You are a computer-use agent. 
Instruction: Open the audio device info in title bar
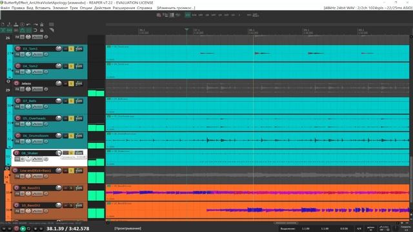point(368,8)
